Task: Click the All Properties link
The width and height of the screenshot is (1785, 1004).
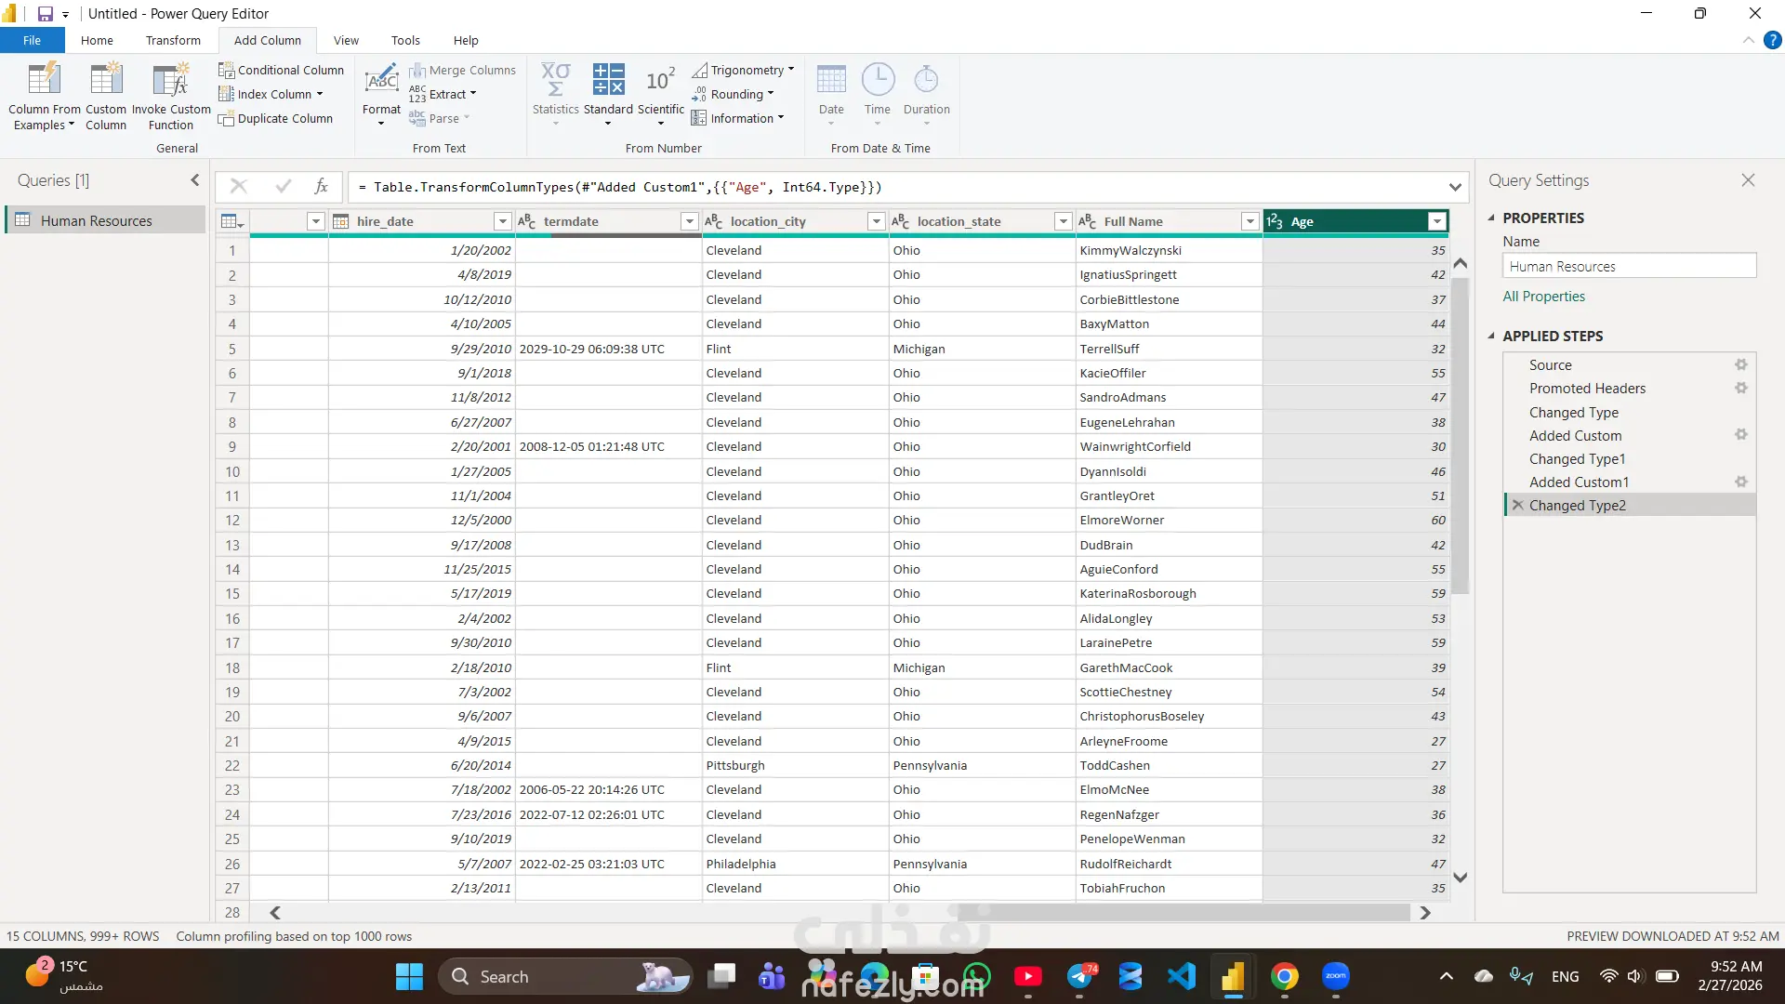Action: point(1543,297)
